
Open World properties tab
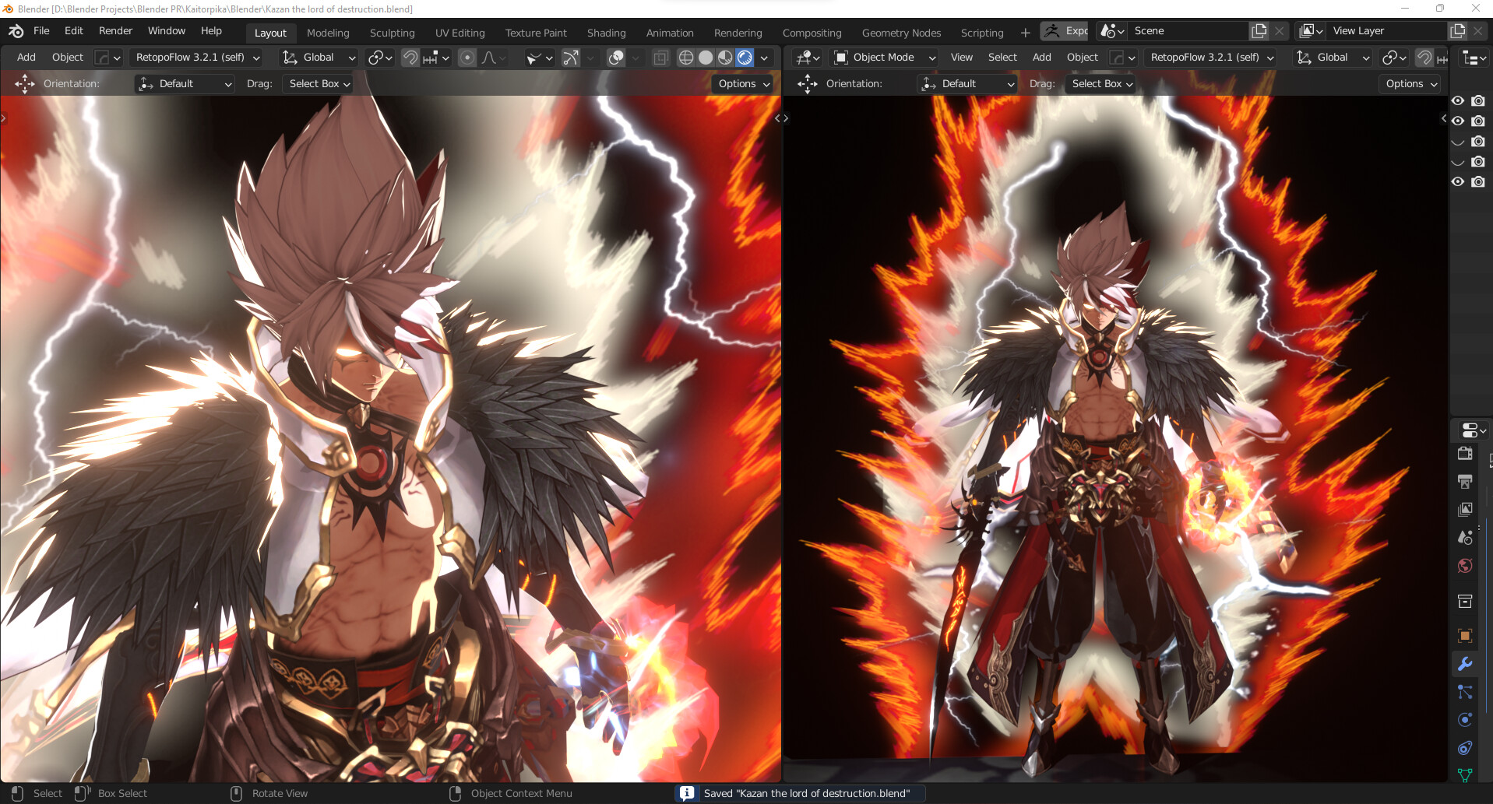coord(1465,566)
